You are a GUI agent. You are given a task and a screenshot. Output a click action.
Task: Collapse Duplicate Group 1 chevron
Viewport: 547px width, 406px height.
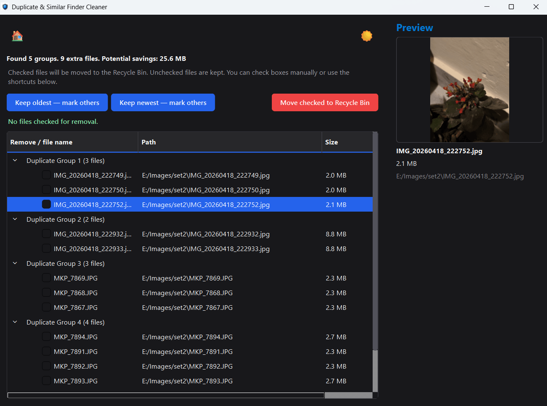click(x=15, y=160)
